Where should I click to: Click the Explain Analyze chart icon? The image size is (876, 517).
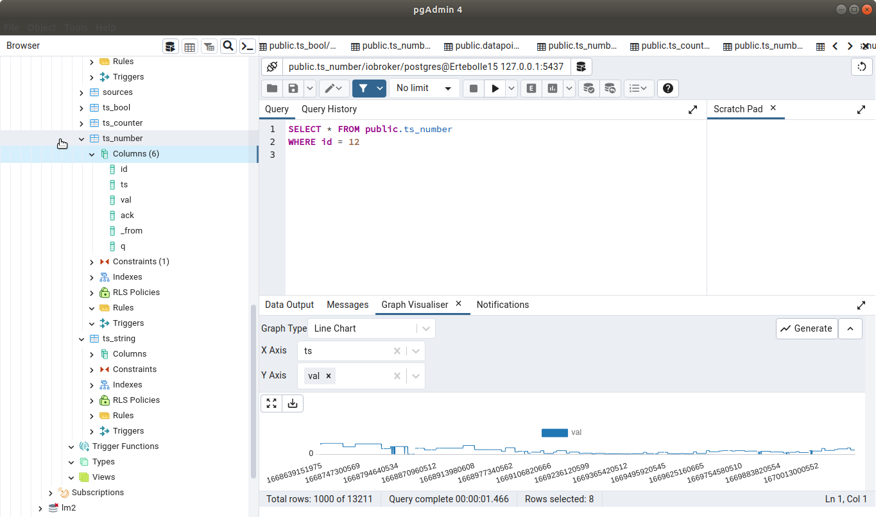[x=553, y=89]
